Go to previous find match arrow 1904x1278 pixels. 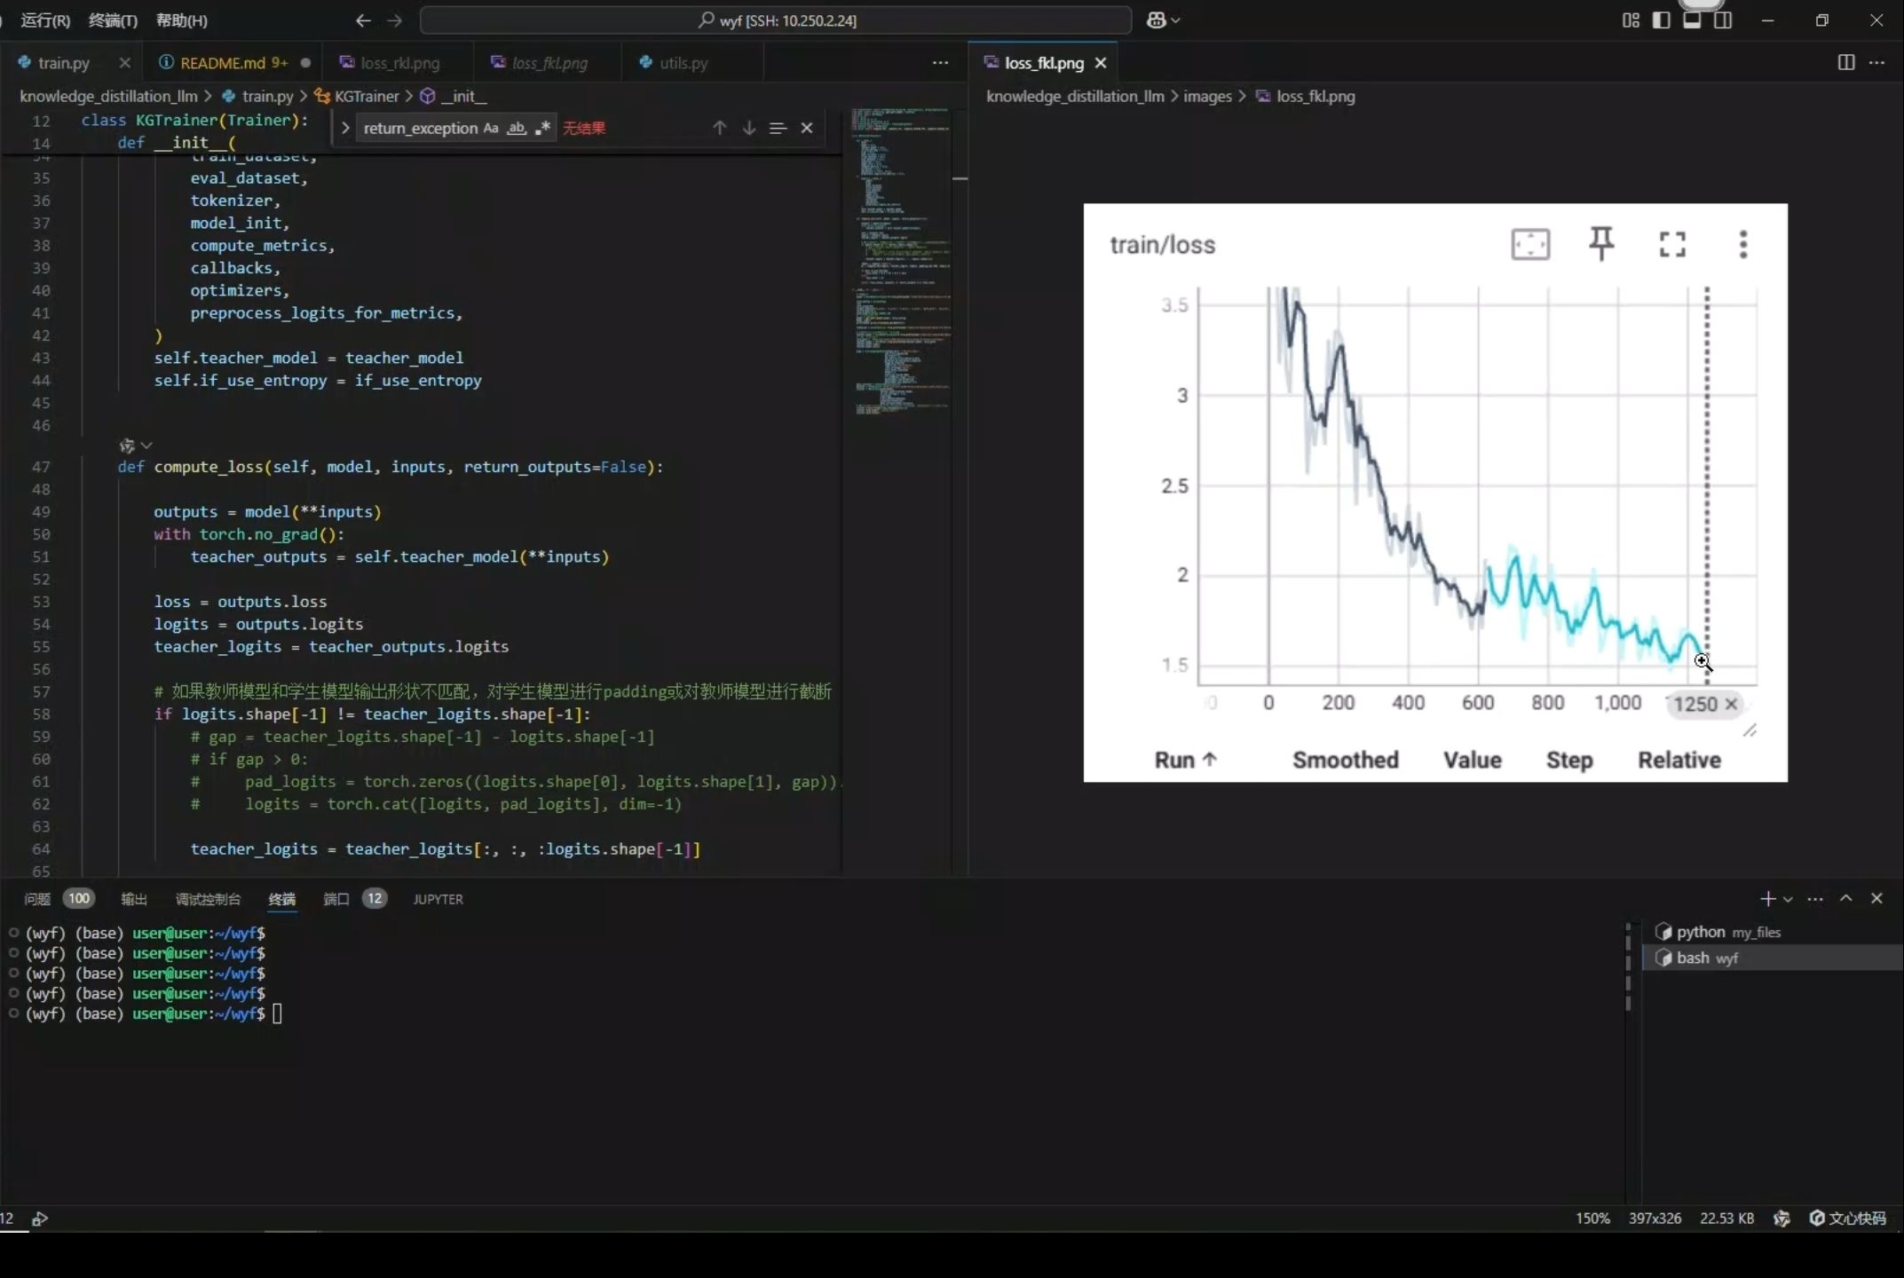(x=719, y=128)
